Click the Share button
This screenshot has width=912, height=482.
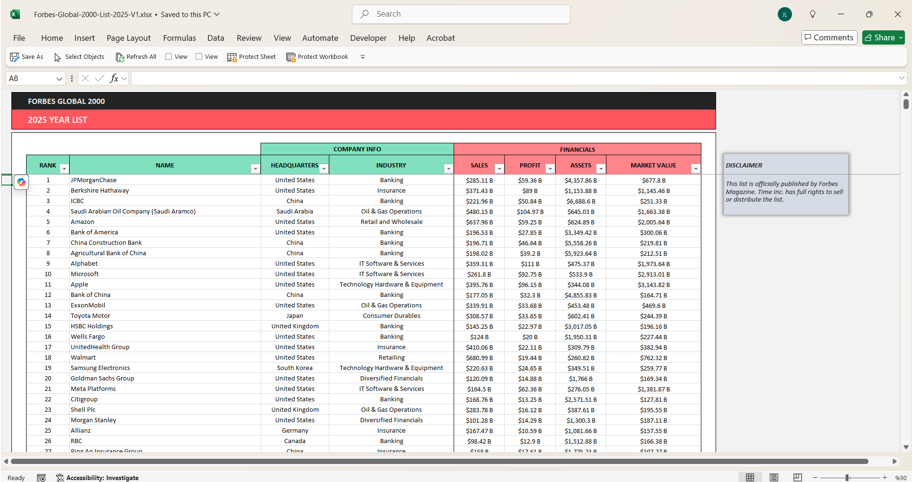(x=883, y=37)
